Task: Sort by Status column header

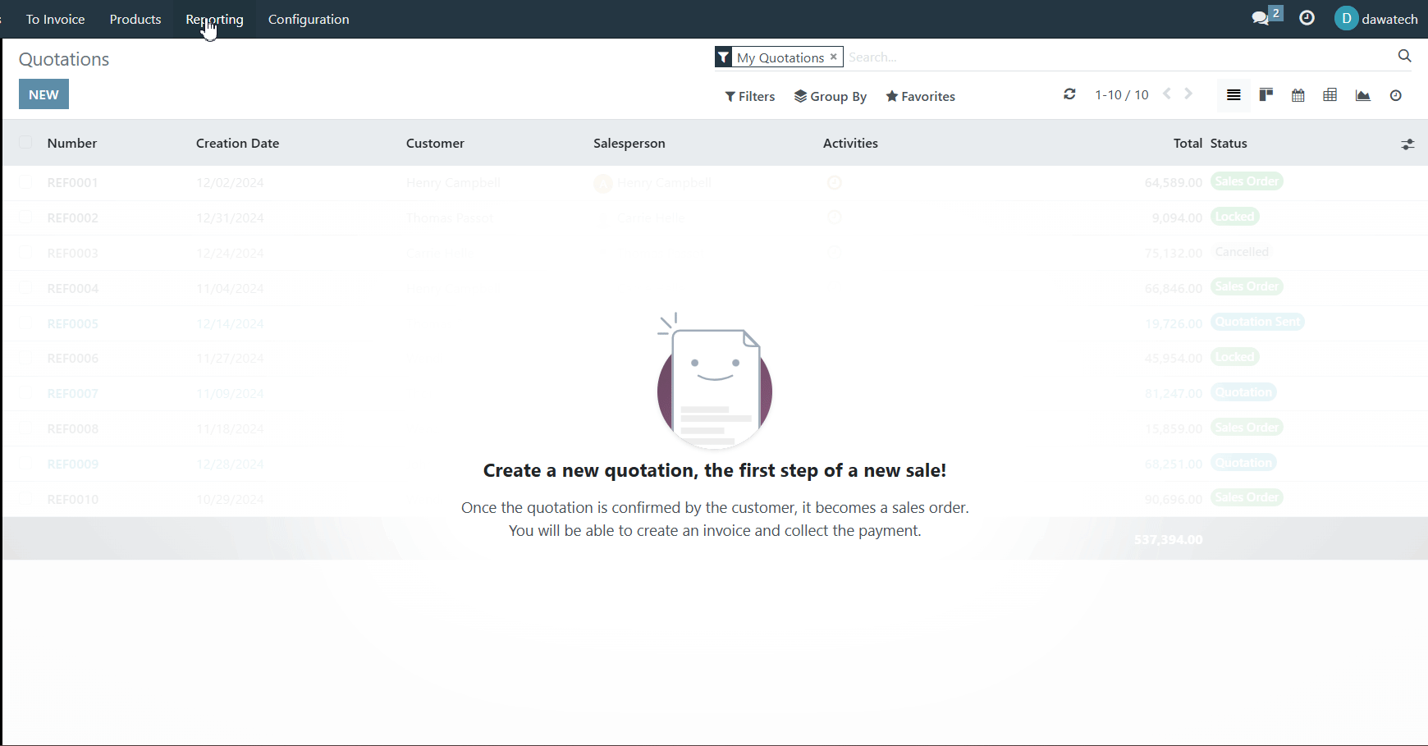Action: (1229, 143)
